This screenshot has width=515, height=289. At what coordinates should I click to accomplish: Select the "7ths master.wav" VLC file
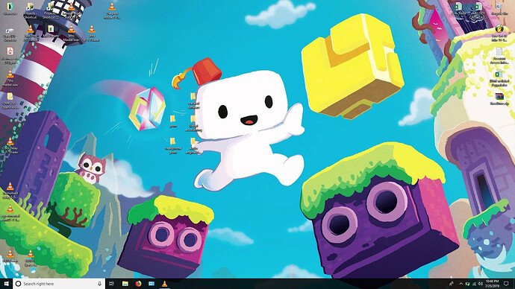point(10,78)
